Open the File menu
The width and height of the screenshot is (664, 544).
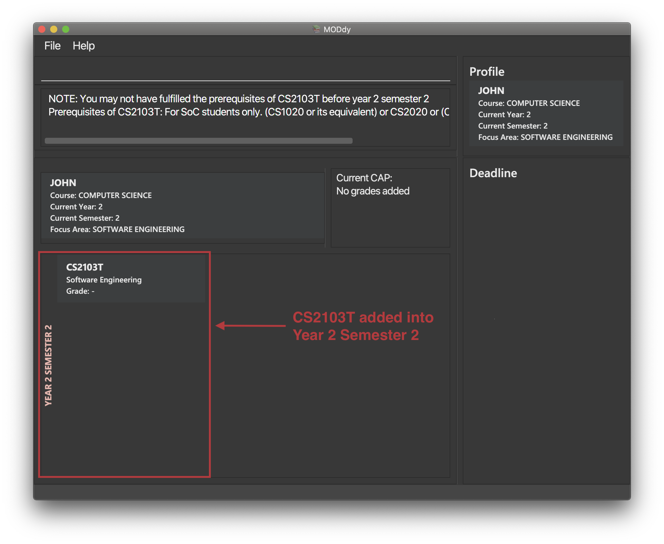click(x=52, y=46)
